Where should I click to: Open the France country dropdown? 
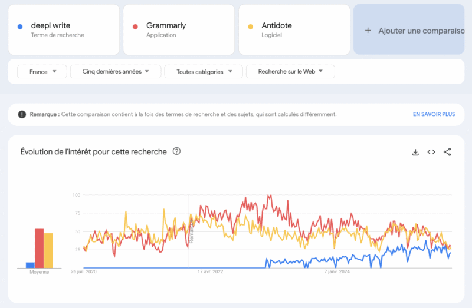[x=42, y=71]
